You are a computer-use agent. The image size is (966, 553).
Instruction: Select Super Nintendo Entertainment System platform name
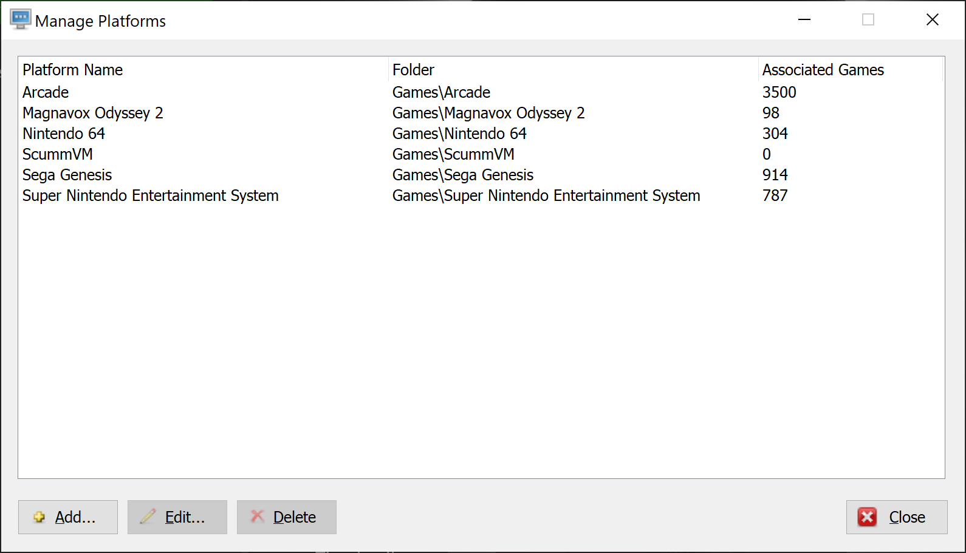coord(151,195)
